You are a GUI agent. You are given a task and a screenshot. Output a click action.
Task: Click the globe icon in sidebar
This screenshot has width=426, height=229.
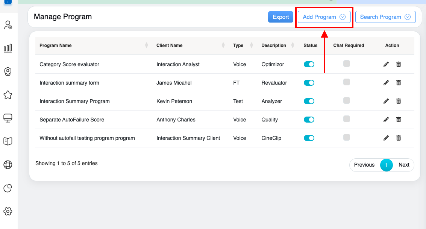8,165
